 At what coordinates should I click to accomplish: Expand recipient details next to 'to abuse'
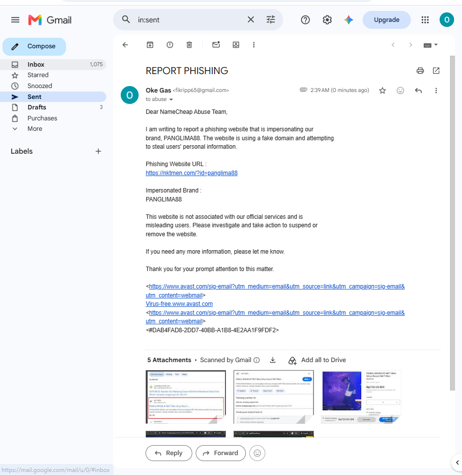[171, 99]
